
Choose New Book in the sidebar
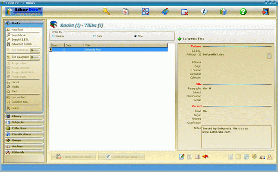pyautogui.click(x=17, y=30)
